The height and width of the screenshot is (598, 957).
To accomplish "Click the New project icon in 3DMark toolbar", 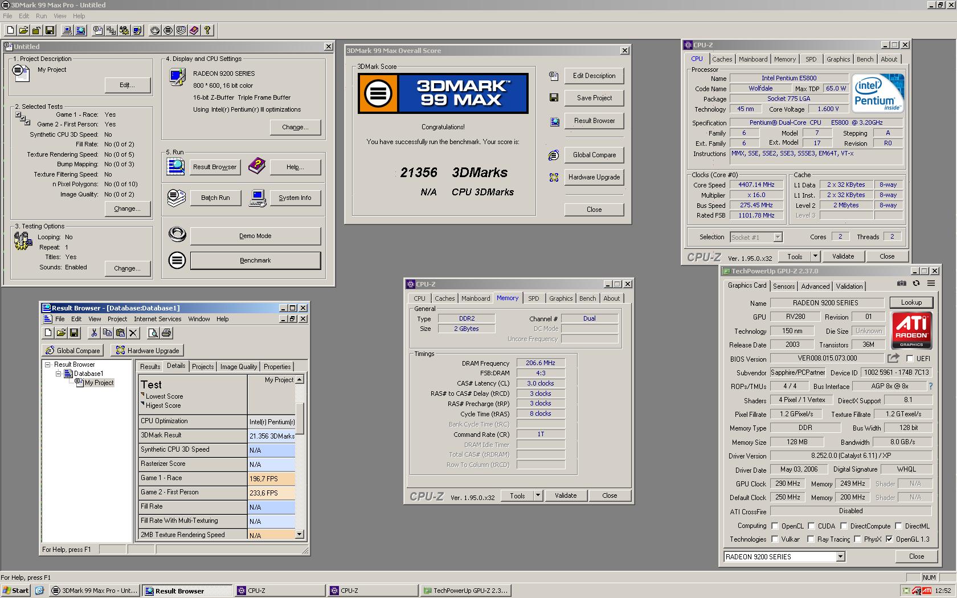I will 10,30.
